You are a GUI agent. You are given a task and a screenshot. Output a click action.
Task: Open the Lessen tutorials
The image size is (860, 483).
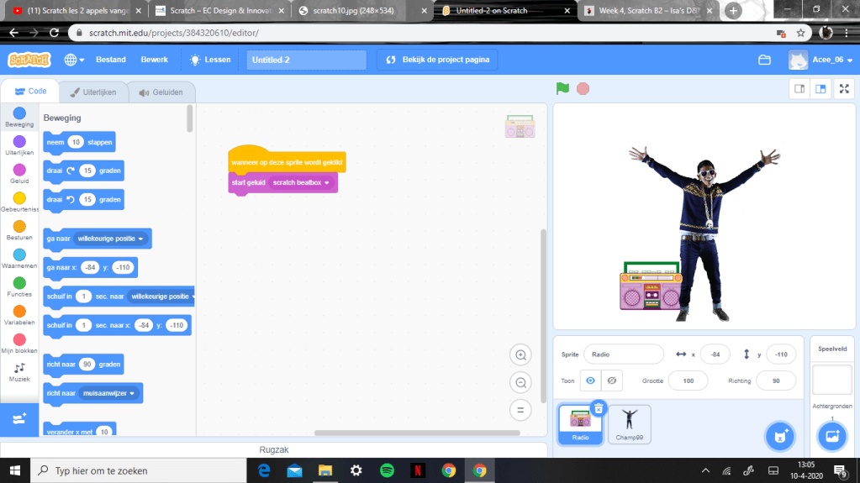[x=209, y=60]
